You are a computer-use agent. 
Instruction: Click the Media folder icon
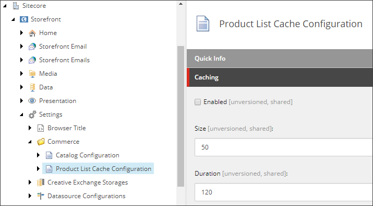pyautogui.click(x=32, y=74)
